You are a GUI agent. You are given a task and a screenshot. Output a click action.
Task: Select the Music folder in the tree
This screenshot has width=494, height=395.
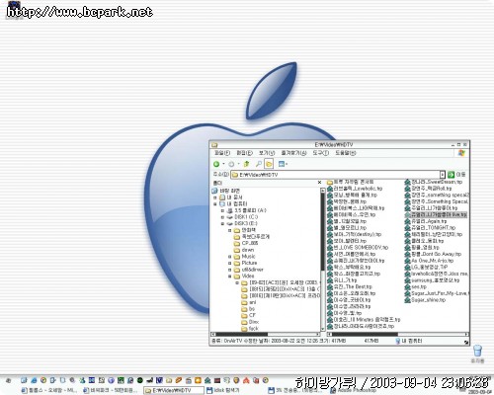pos(244,257)
